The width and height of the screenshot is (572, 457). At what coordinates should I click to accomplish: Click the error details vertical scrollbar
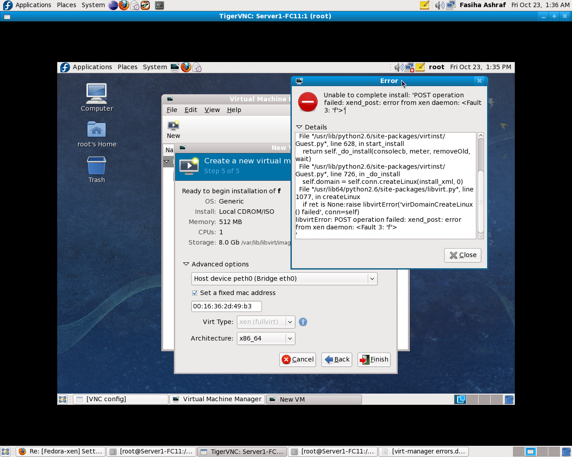point(481,186)
